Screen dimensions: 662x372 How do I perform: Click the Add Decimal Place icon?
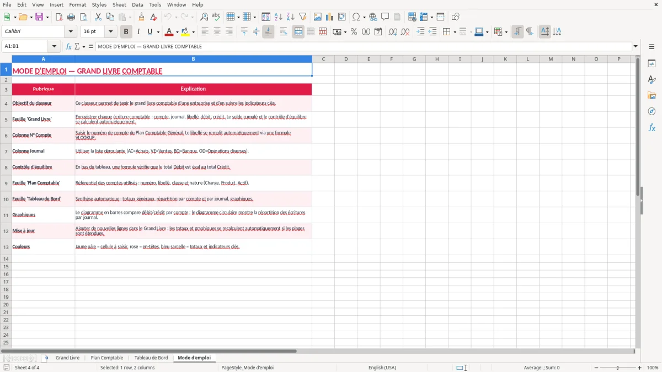click(392, 32)
